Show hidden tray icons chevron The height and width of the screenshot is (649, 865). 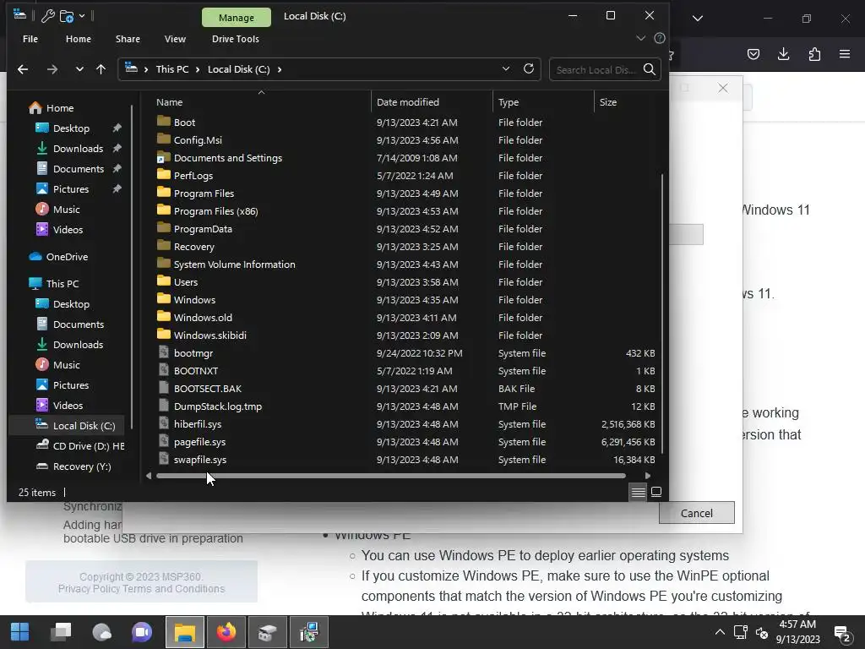tap(720, 632)
